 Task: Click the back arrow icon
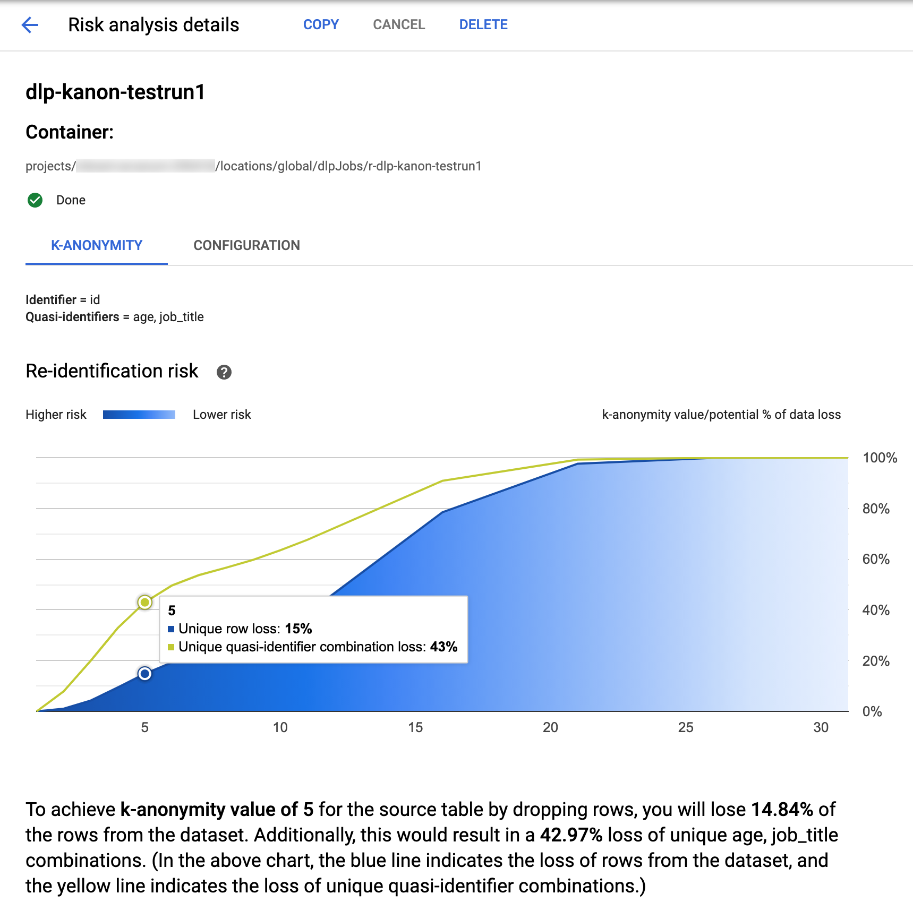click(30, 25)
